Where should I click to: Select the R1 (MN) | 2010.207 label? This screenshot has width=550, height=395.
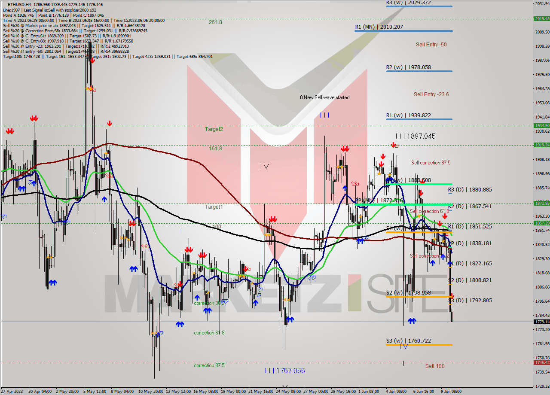[x=379, y=27]
